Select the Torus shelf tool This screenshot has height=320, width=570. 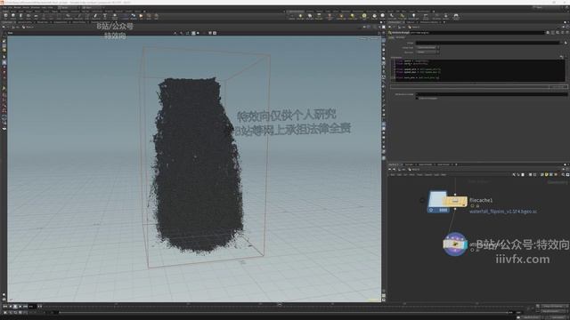tap(28, 16)
